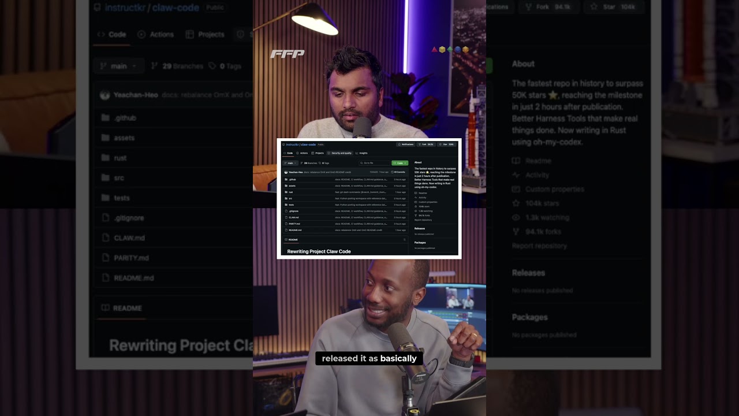Open the Security and quality tab in the inset
Image resolution: width=739 pixels, height=416 pixels.
[340, 153]
